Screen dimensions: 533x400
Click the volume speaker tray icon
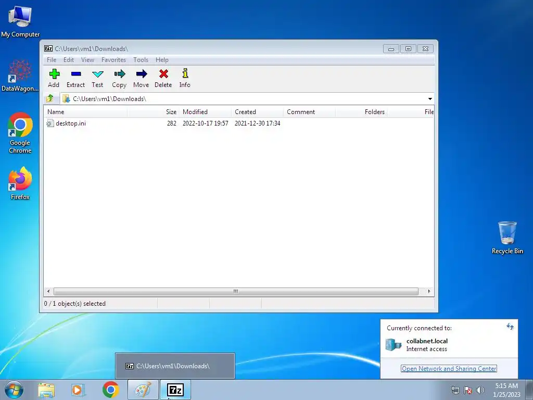pos(480,390)
